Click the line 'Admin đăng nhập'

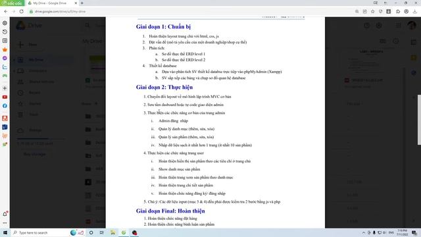click(173, 121)
